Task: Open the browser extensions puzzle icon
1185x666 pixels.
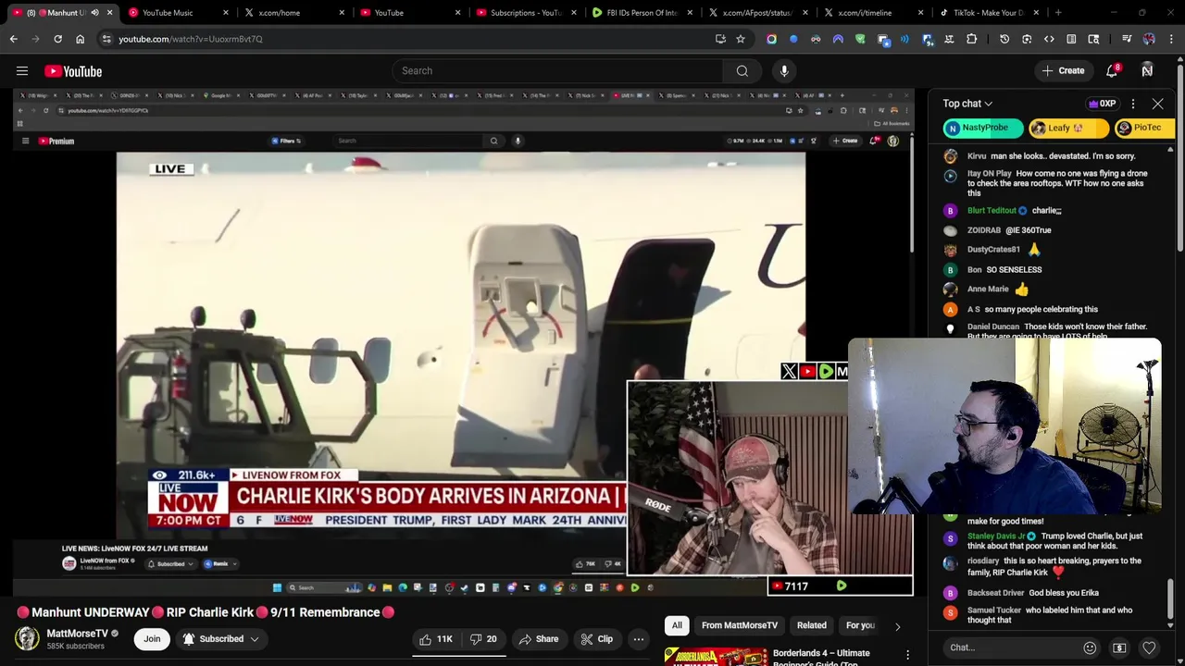Action: tap(971, 39)
